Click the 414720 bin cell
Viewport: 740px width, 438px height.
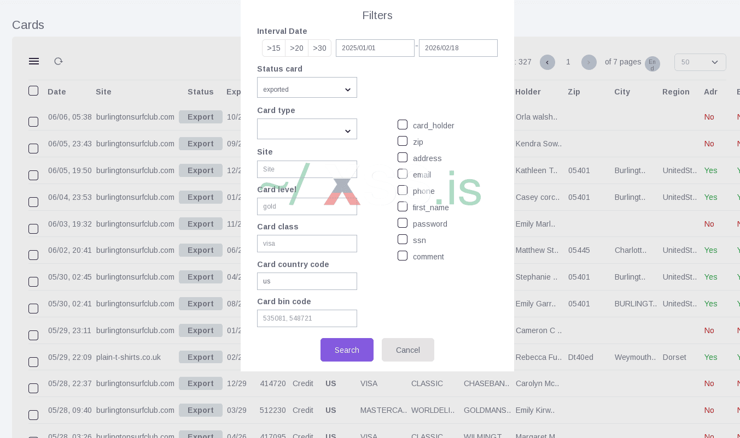pyautogui.click(x=273, y=383)
